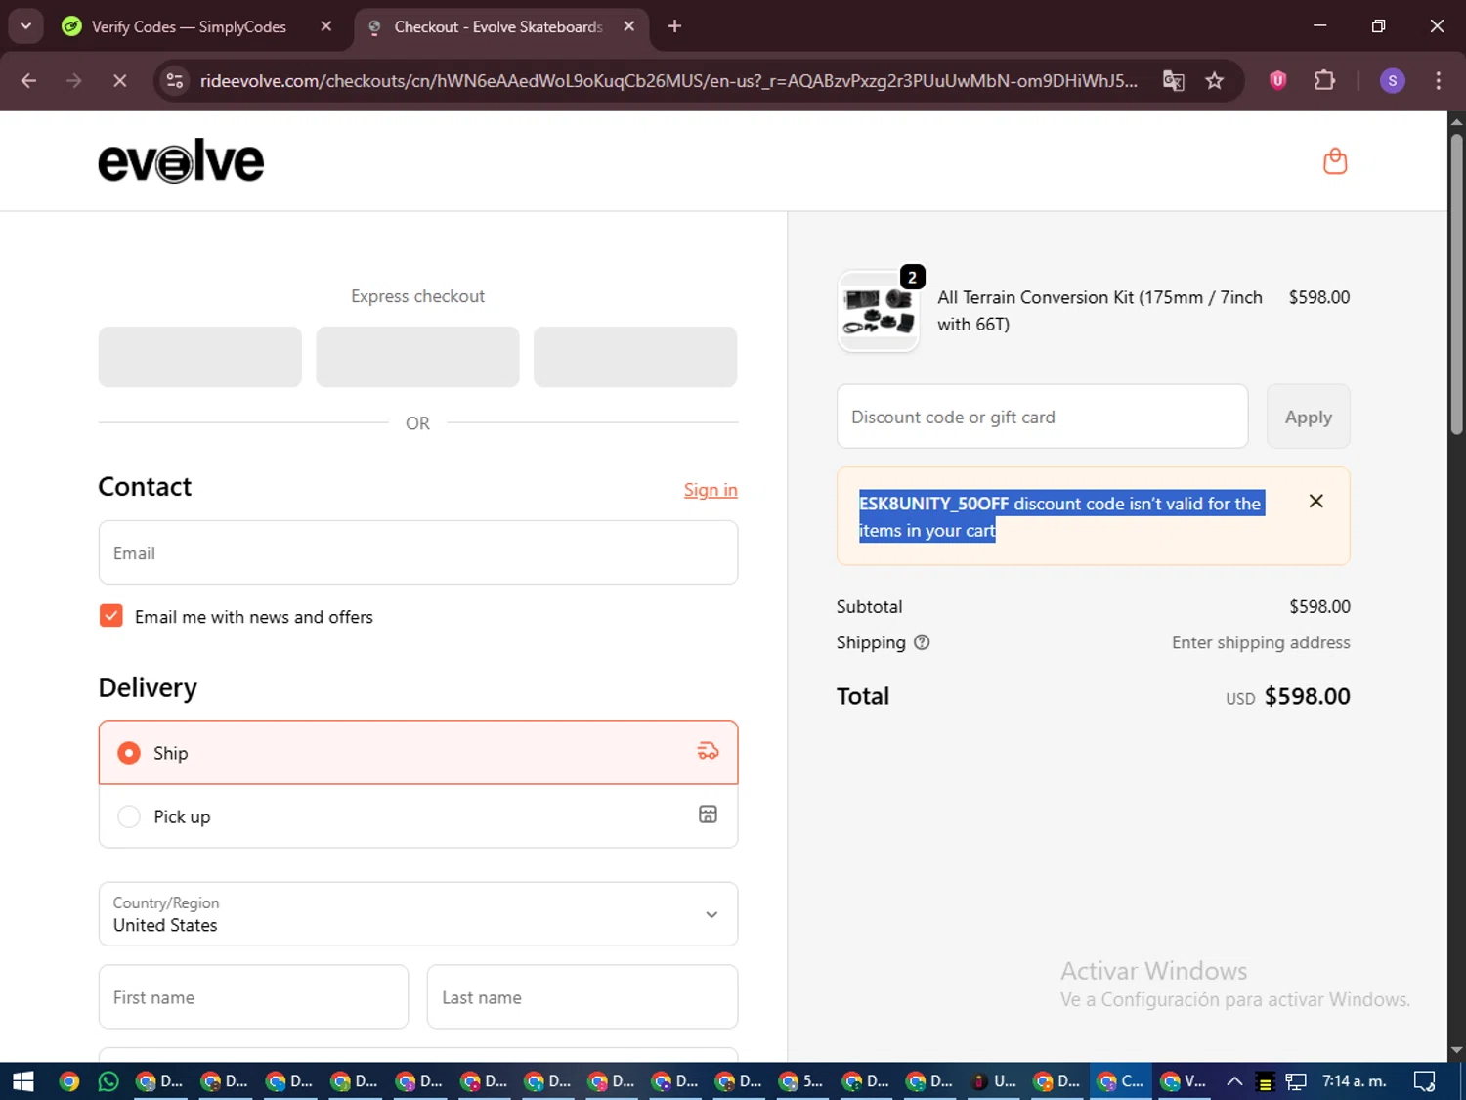Click into the Email field
This screenshot has height=1100, width=1466.
(418, 552)
